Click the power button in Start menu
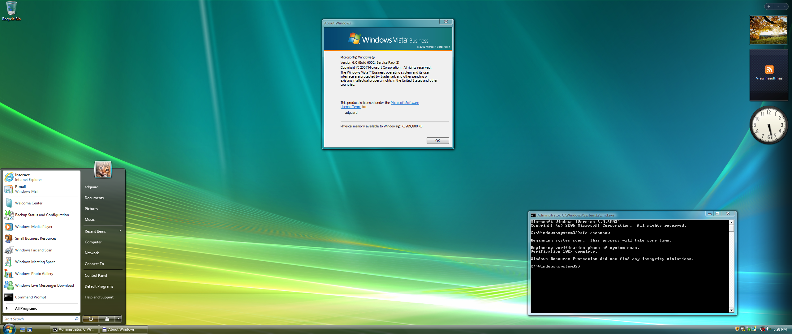This screenshot has width=792, height=334. pos(91,319)
